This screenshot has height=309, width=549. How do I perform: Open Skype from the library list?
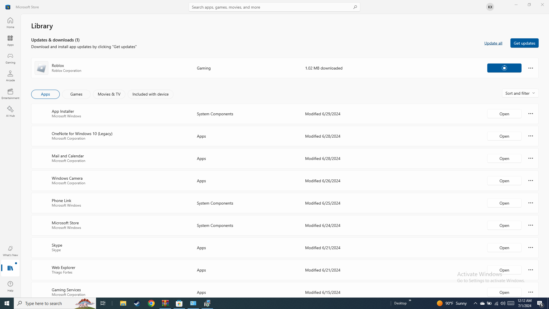tap(504, 247)
